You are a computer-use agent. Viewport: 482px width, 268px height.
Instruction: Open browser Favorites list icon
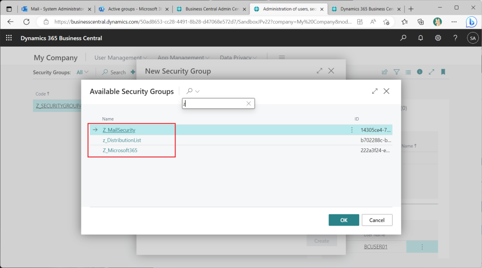pyautogui.click(x=404, y=22)
